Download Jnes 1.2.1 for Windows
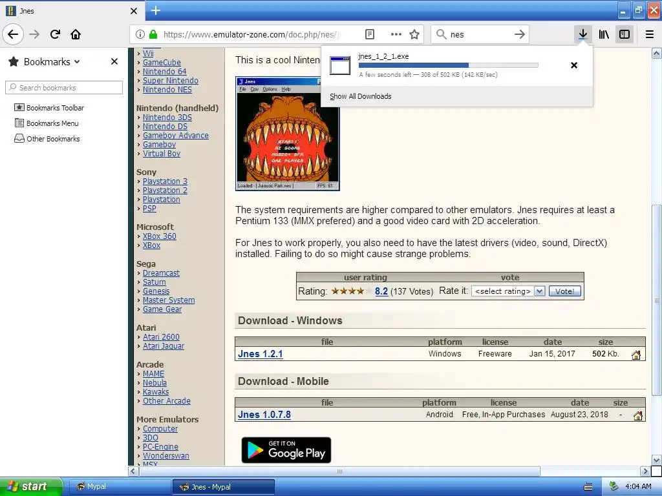 (260, 354)
